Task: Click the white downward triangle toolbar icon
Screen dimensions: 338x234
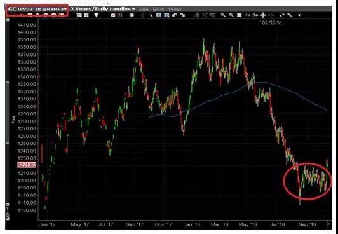Action: 96,15
